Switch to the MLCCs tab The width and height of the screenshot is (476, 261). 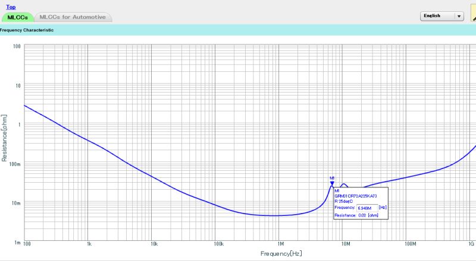coord(18,17)
